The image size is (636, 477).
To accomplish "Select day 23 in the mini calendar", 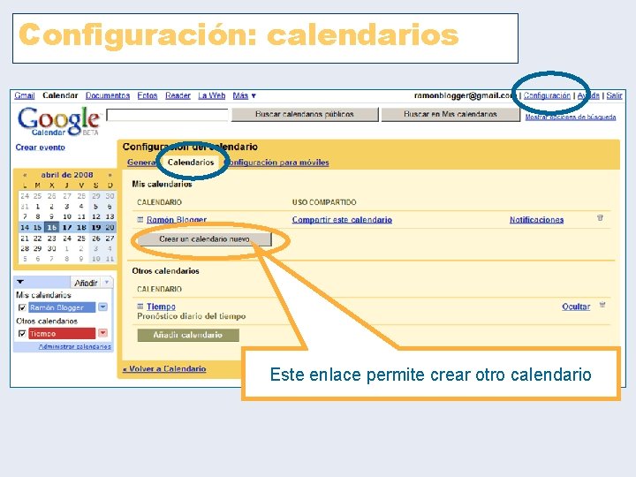I will coord(51,238).
